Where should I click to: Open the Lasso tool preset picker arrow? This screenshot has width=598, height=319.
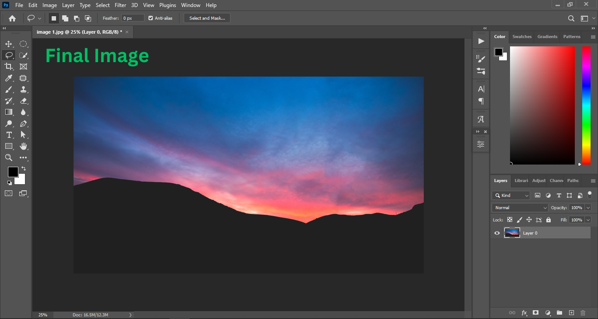(x=40, y=18)
